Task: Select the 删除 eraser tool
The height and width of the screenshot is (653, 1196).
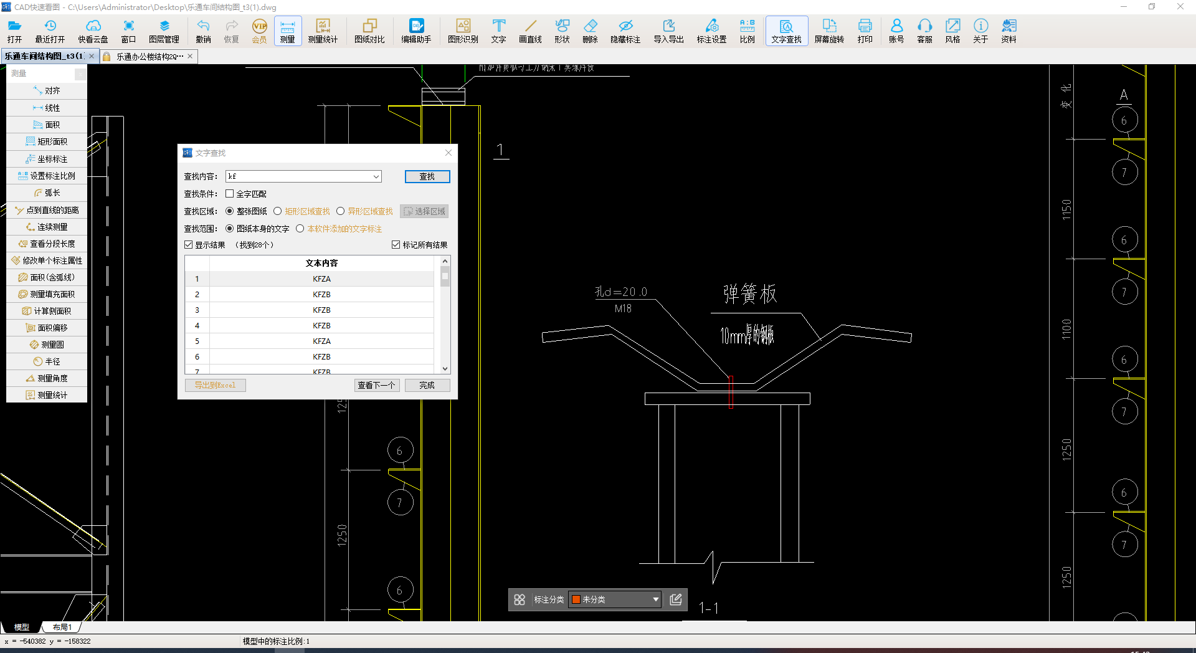Action: pyautogui.click(x=590, y=31)
